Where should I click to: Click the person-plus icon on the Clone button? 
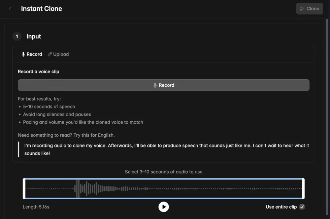(302, 8)
